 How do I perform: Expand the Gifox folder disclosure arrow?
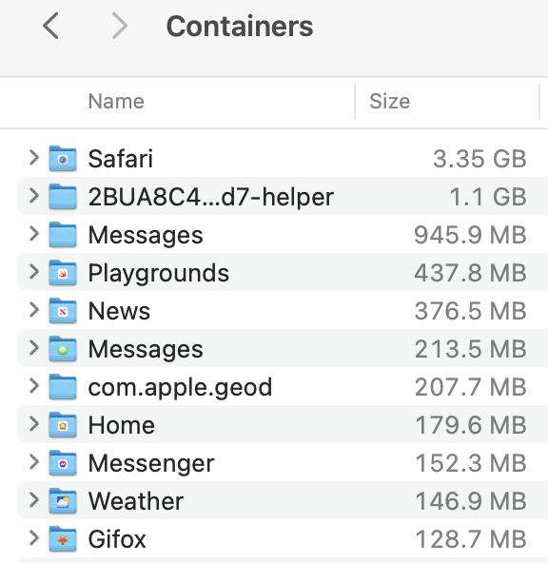33,538
